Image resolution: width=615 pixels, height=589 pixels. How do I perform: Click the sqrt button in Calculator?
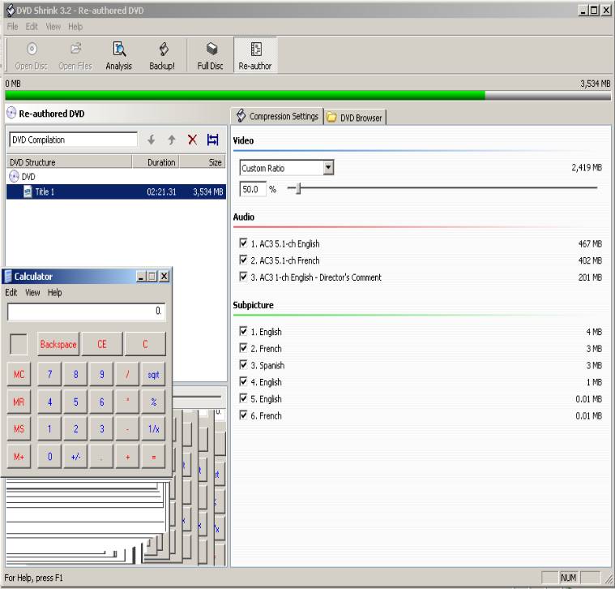[153, 374]
